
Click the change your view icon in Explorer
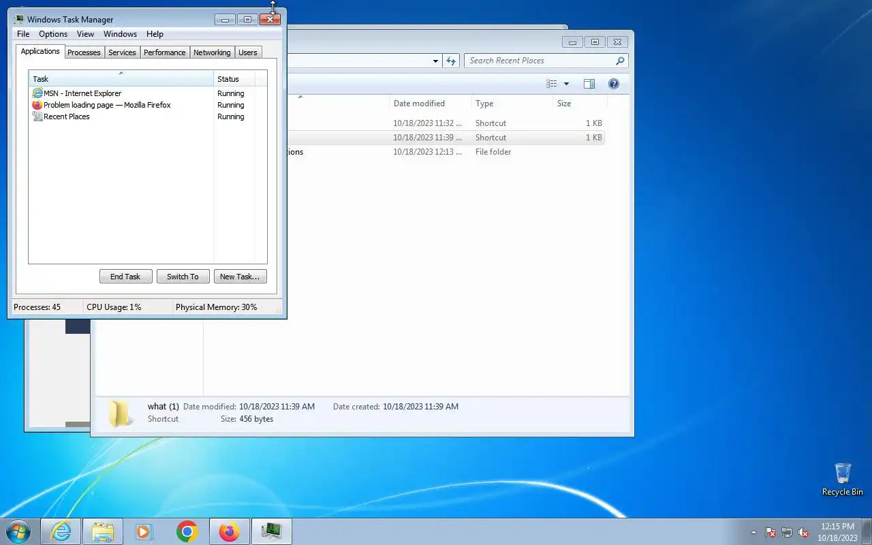pyautogui.click(x=552, y=84)
